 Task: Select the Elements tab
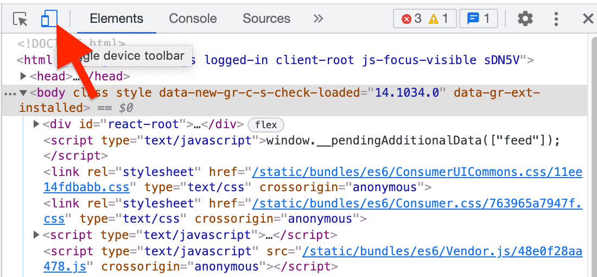(116, 18)
